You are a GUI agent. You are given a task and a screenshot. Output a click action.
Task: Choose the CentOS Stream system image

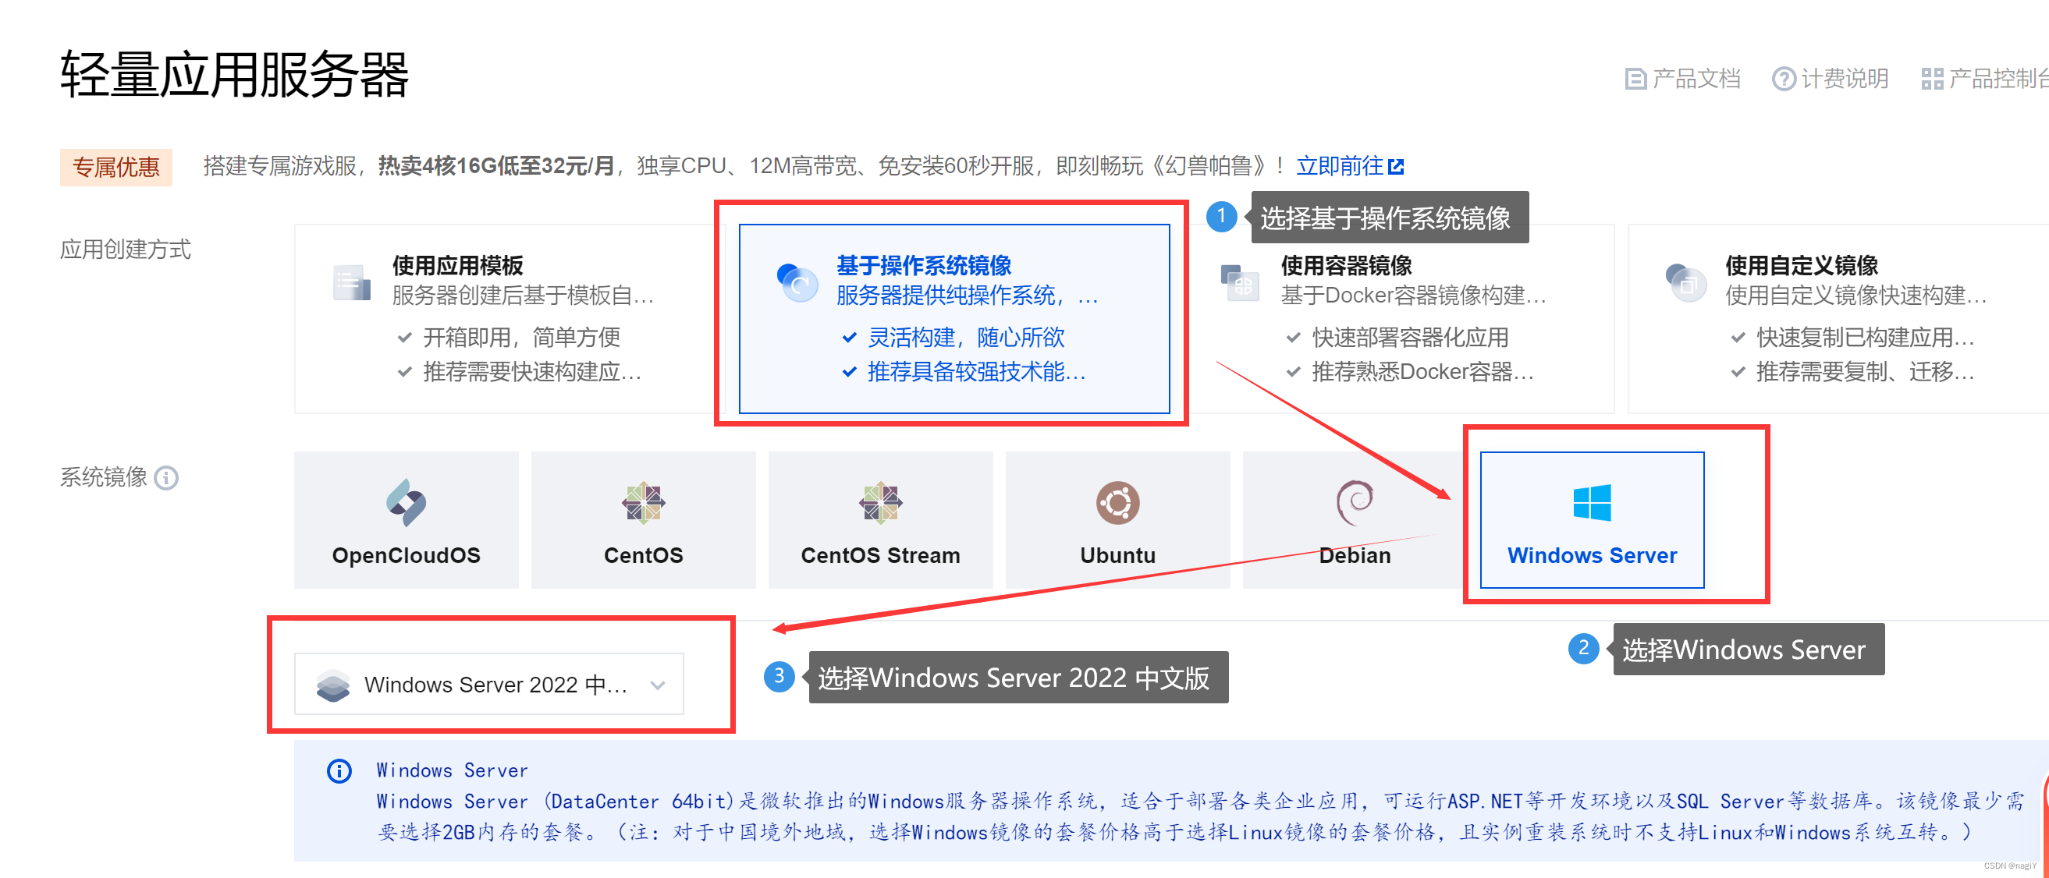pos(880,519)
